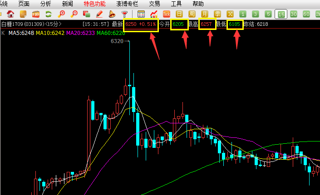Expand the 交易 menu
This screenshot has height=195, width=320.
pos(154,4)
